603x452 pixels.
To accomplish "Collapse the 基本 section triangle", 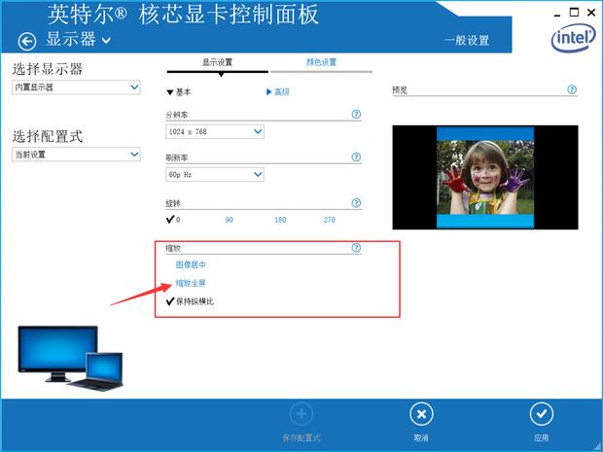I will [170, 92].
